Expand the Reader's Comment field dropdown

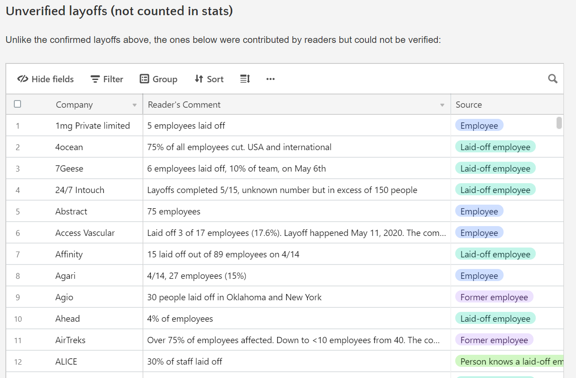click(442, 105)
